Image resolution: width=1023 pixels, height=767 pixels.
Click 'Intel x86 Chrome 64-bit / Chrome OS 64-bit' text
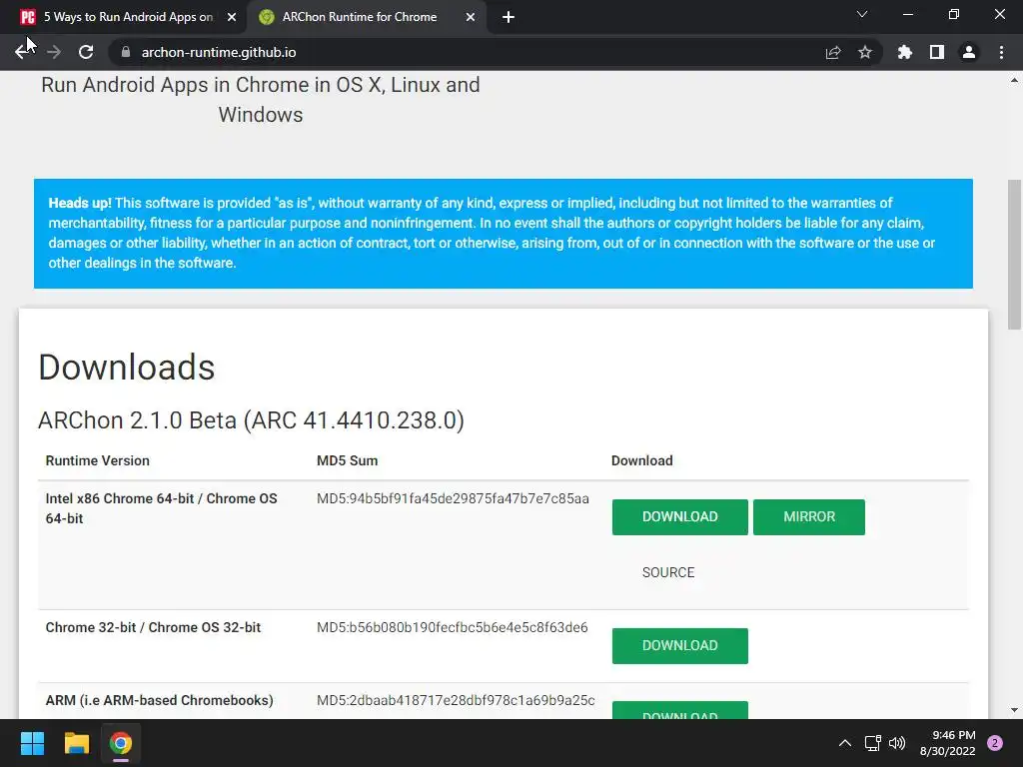point(161,508)
